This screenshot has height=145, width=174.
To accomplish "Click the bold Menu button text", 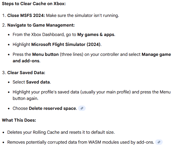I will (45, 54).
